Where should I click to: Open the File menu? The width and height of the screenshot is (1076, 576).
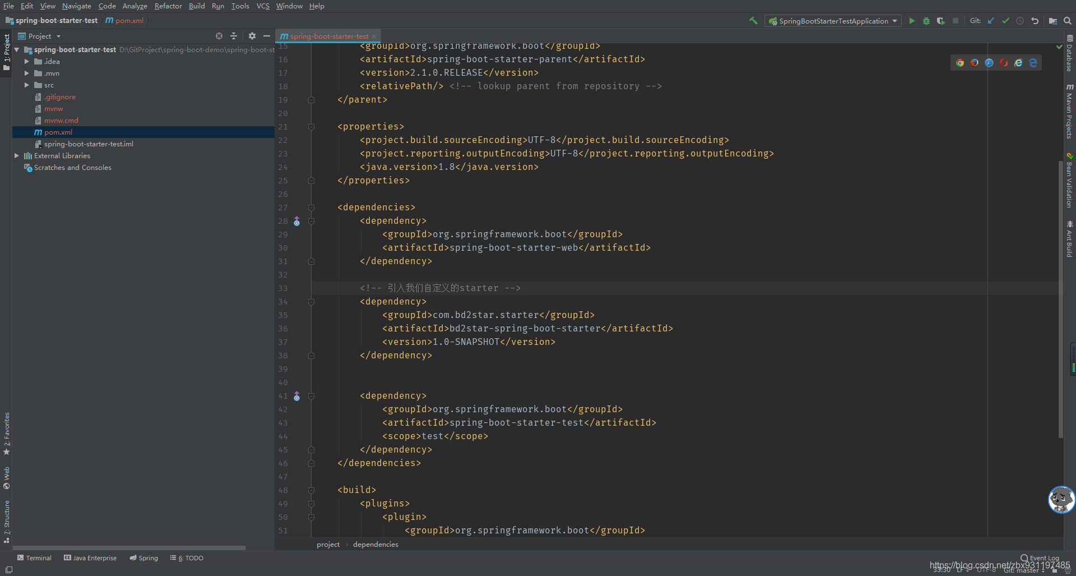[x=8, y=6]
